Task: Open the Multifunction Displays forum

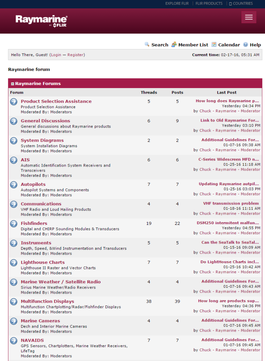Action: (x=47, y=301)
